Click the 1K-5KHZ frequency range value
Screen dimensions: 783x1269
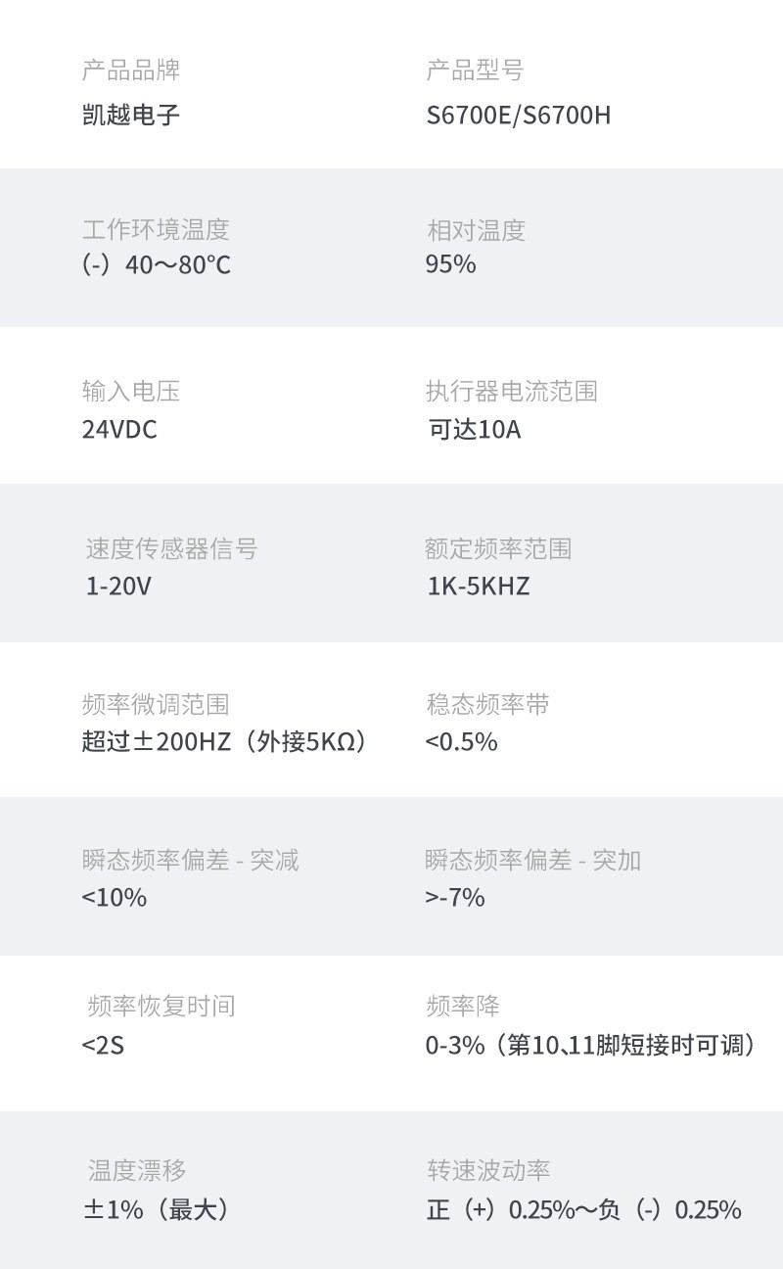click(478, 587)
